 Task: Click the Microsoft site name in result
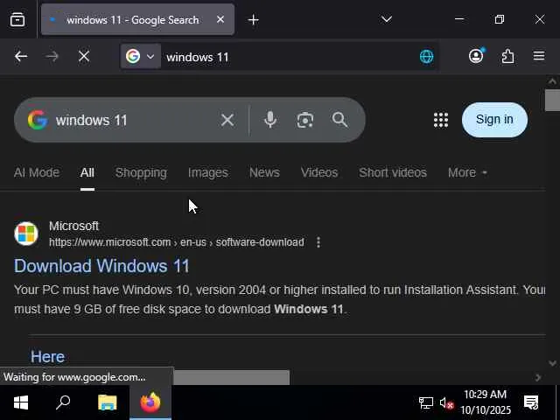(x=73, y=226)
